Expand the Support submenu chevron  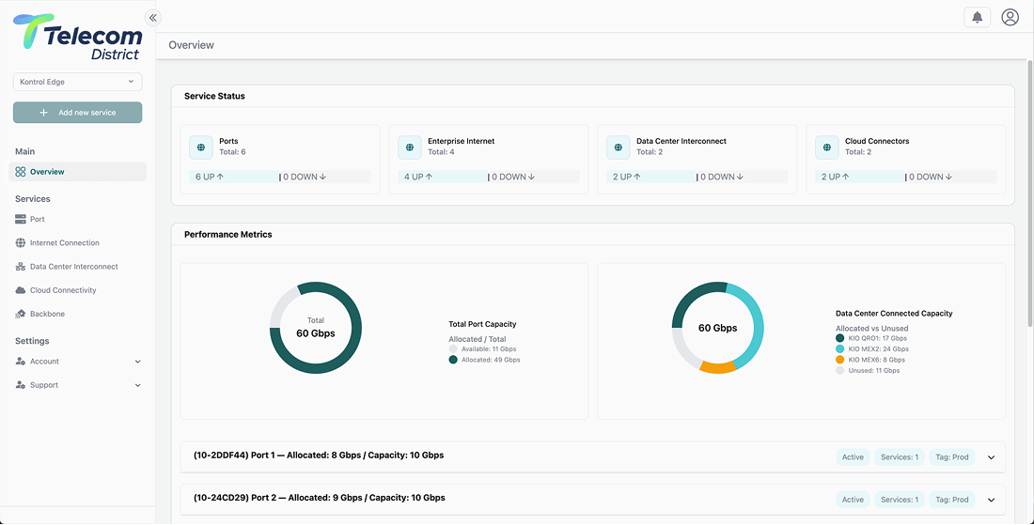pos(138,385)
